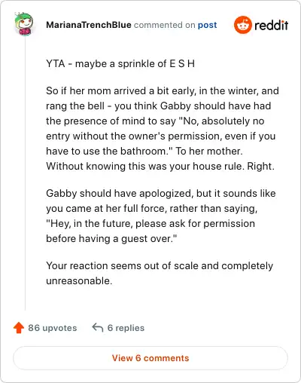Click the "YTA - maybe a sprinkle" line
301x383 pixels.
click(x=120, y=63)
